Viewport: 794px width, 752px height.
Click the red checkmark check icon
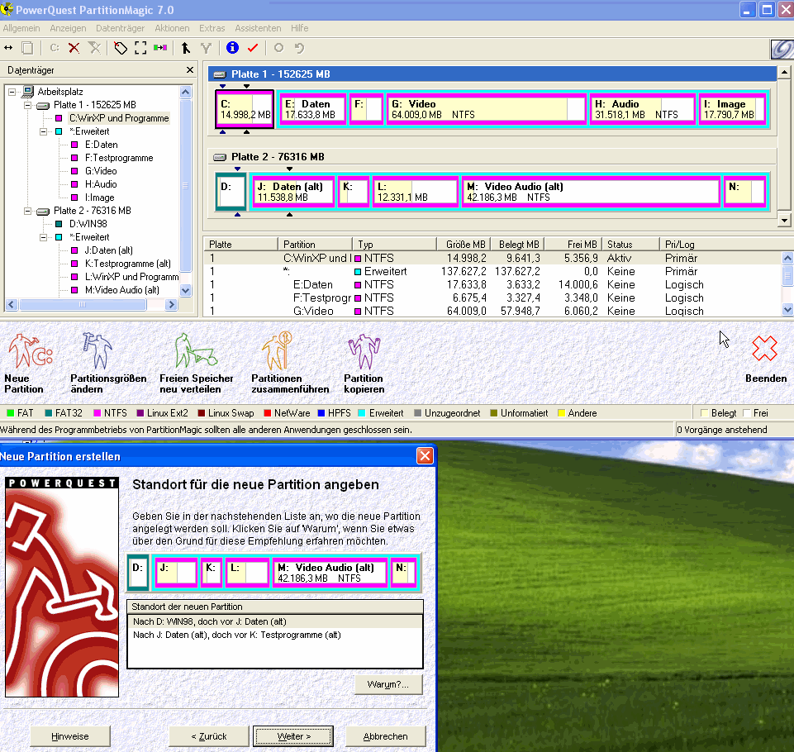point(253,48)
